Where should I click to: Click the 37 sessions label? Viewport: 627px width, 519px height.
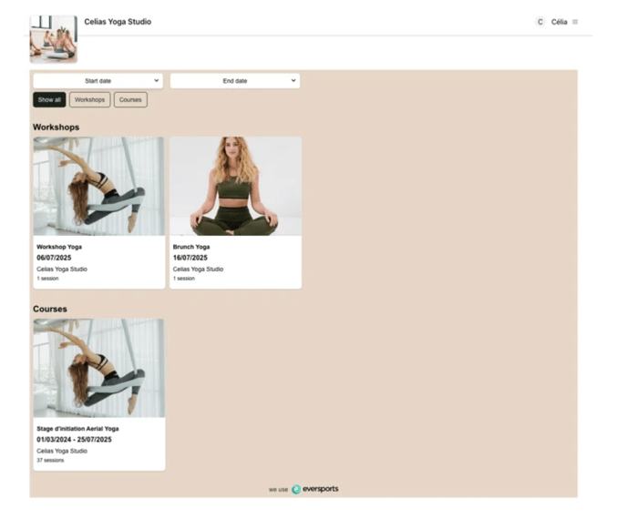coord(50,460)
